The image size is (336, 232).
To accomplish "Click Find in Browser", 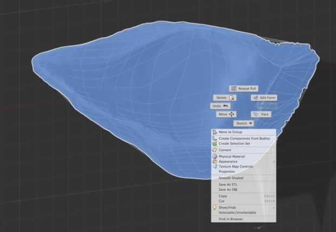I will pos(244,219).
